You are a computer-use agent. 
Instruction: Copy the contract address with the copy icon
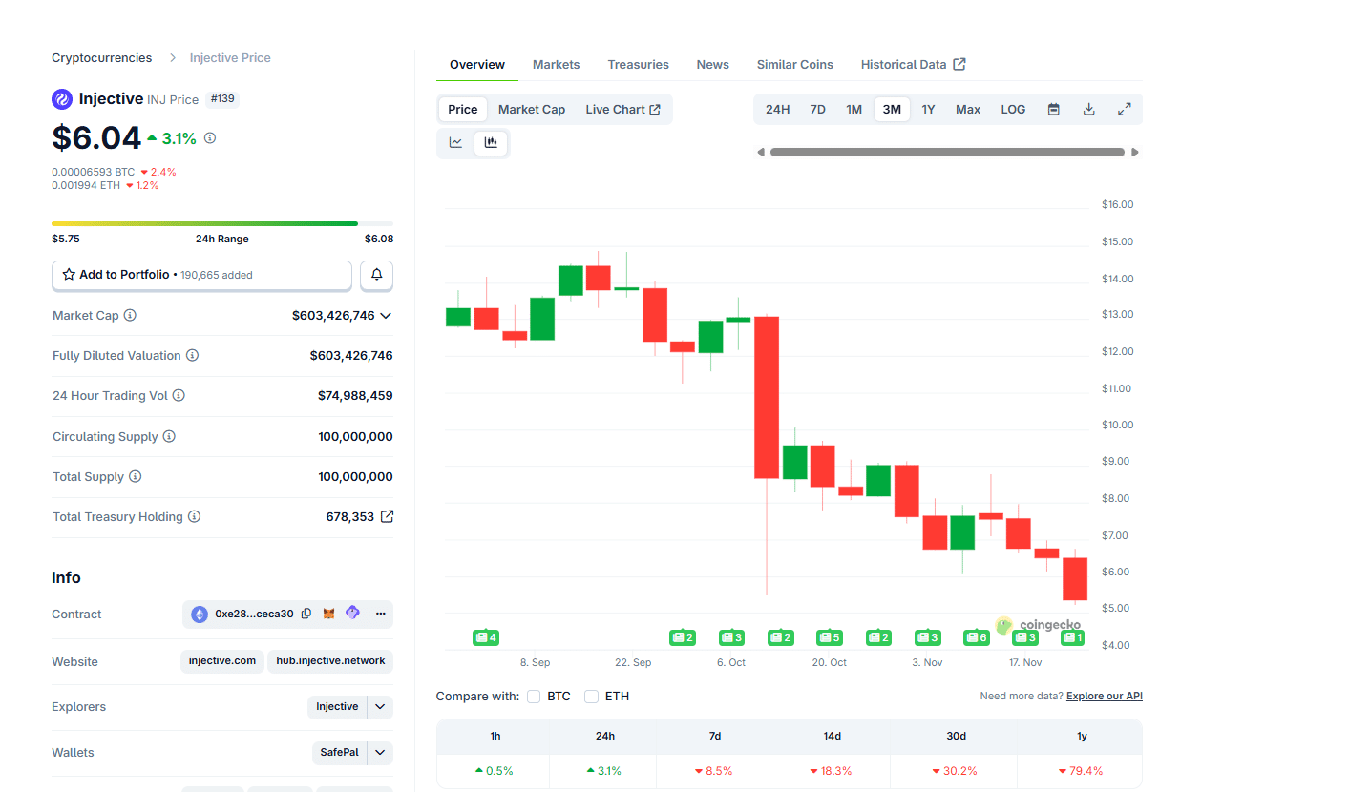coord(306,614)
